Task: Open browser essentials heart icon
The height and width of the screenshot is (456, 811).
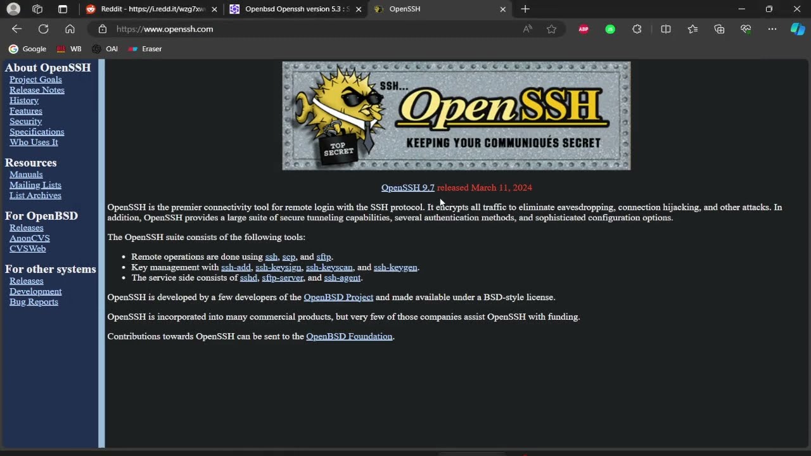Action: coord(746,29)
